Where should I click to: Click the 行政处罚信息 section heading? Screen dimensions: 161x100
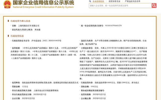[17, 36]
